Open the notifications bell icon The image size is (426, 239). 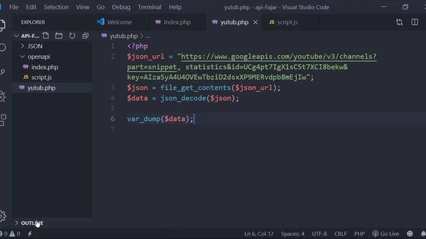(423, 234)
